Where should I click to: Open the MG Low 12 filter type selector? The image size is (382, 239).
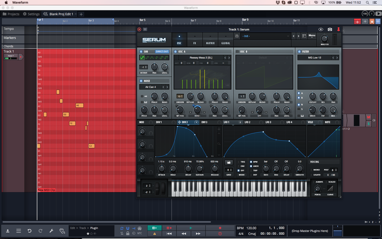tap(314, 58)
